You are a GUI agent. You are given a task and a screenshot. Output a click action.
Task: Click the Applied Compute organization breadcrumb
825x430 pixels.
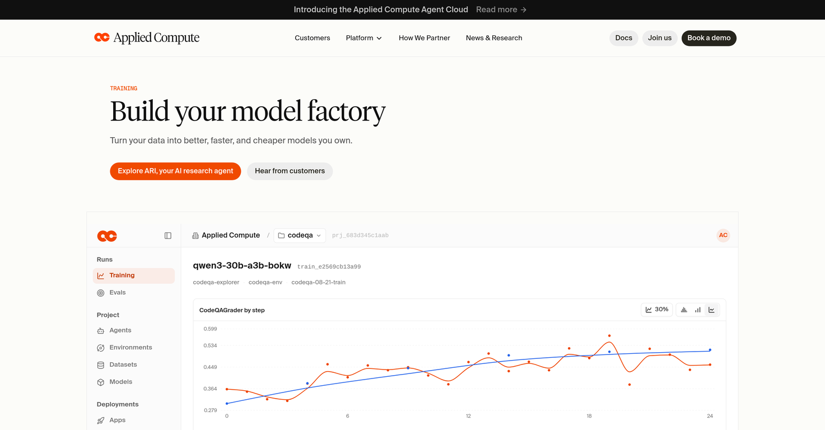tap(226, 235)
